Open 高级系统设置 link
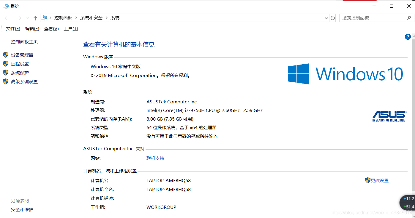The height and width of the screenshot is (218, 415). 24,81
